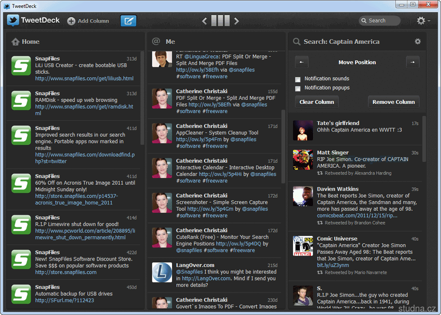441x315 pixels.
Task: Click the S. user avatar
Action: (x=303, y=295)
